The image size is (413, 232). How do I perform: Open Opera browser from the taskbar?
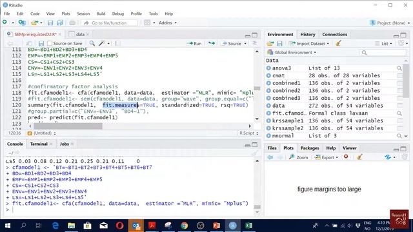120,226
